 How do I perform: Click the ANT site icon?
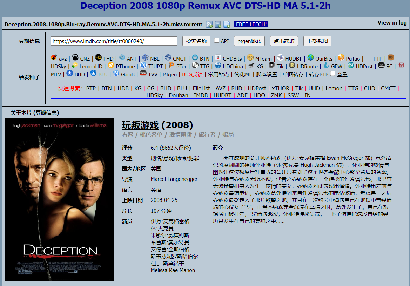click(x=122, y=57)
